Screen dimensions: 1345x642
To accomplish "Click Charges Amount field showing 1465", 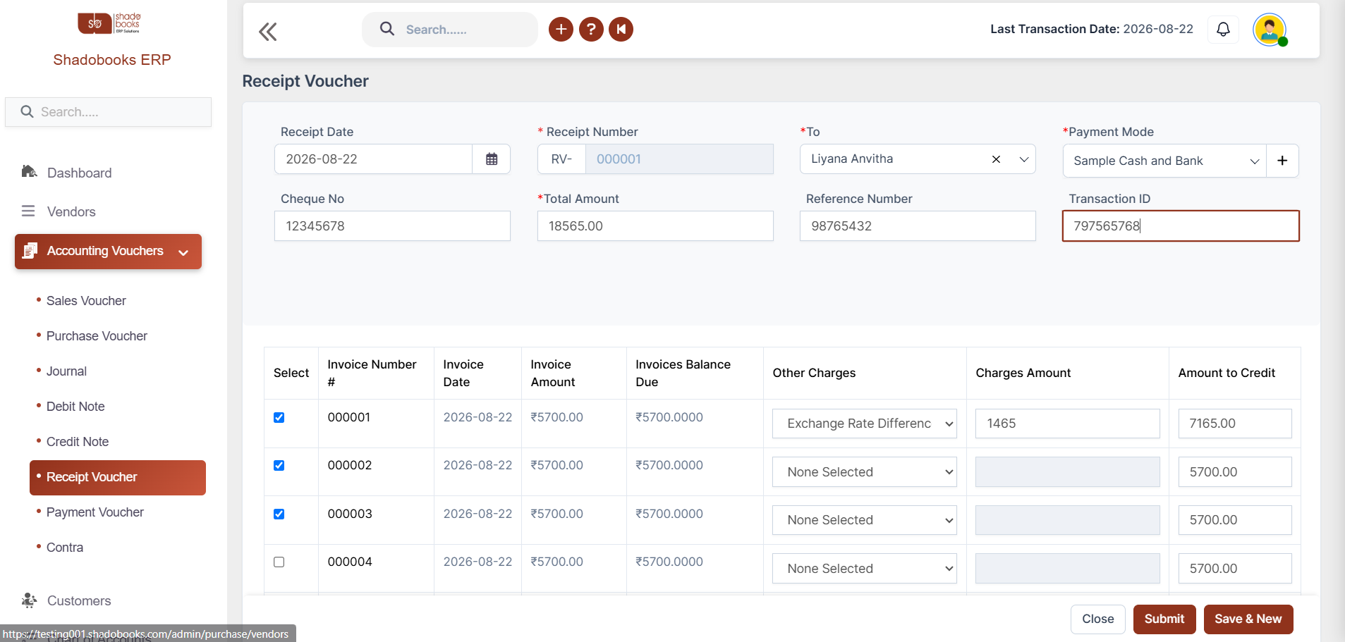I will tap(1067, 424).
